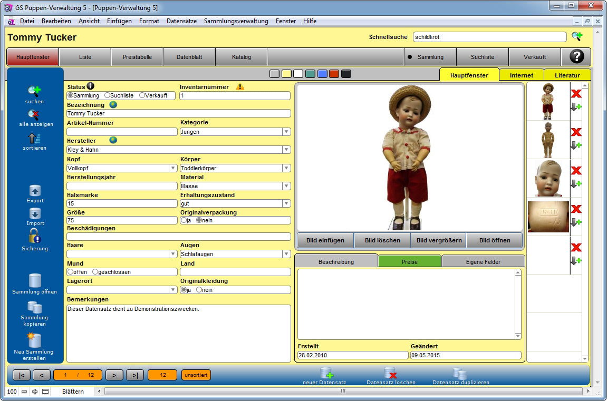Click the Export icon in sidebar

[x=35, y=190]
